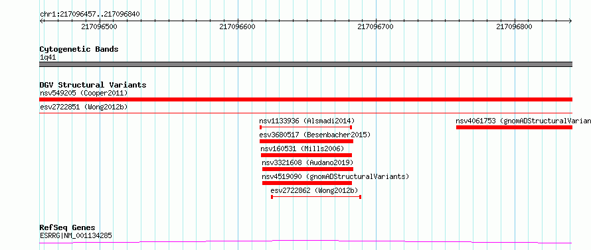Click the red nsv3321608 variant bar
This screenshot has height=250, width=591.
pyautogui.click(x=307, y=169)
